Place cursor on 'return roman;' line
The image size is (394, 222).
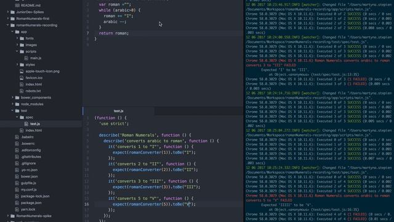[x=114, y=33]
